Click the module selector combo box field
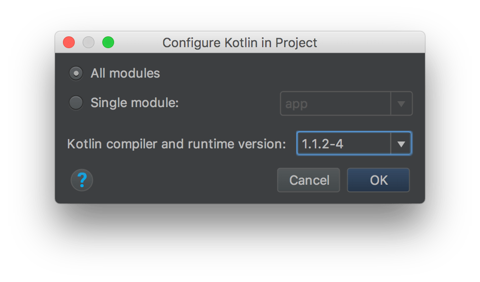 coord(335,104)
